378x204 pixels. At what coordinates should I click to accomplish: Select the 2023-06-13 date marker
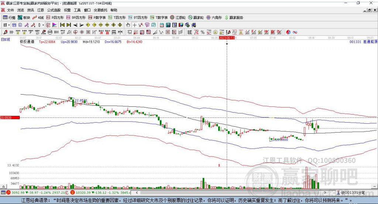[x=227, y=38]
